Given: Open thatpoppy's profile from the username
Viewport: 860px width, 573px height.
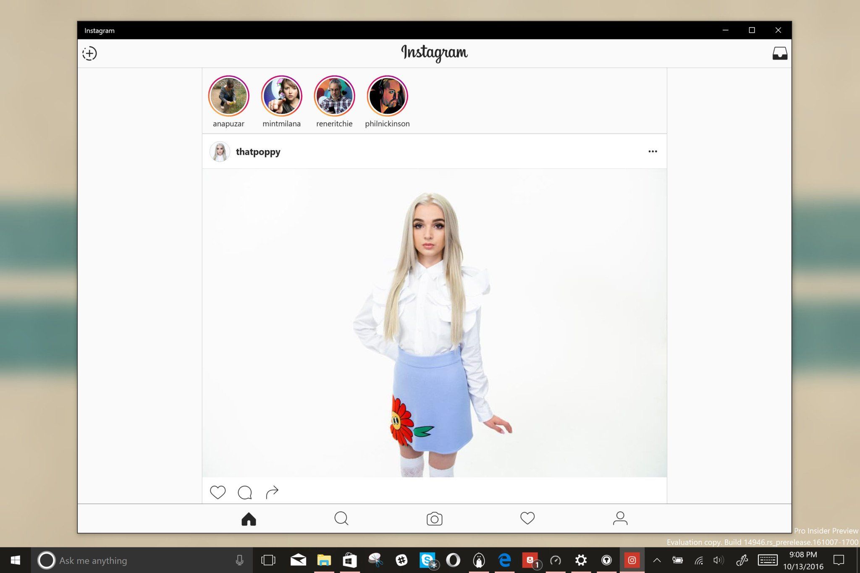Looking at the screenshot, I should [258, 152].
